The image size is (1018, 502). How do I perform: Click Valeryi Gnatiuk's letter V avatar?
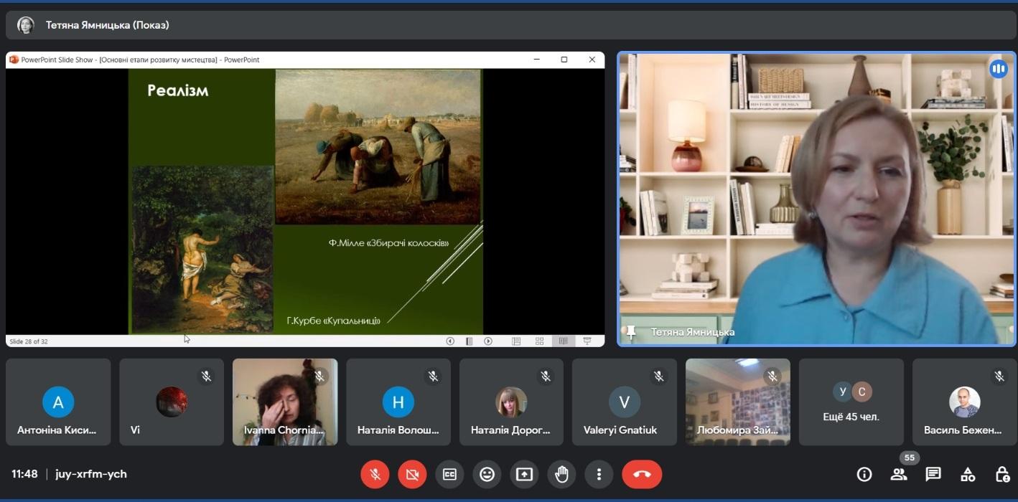point(625,402)
